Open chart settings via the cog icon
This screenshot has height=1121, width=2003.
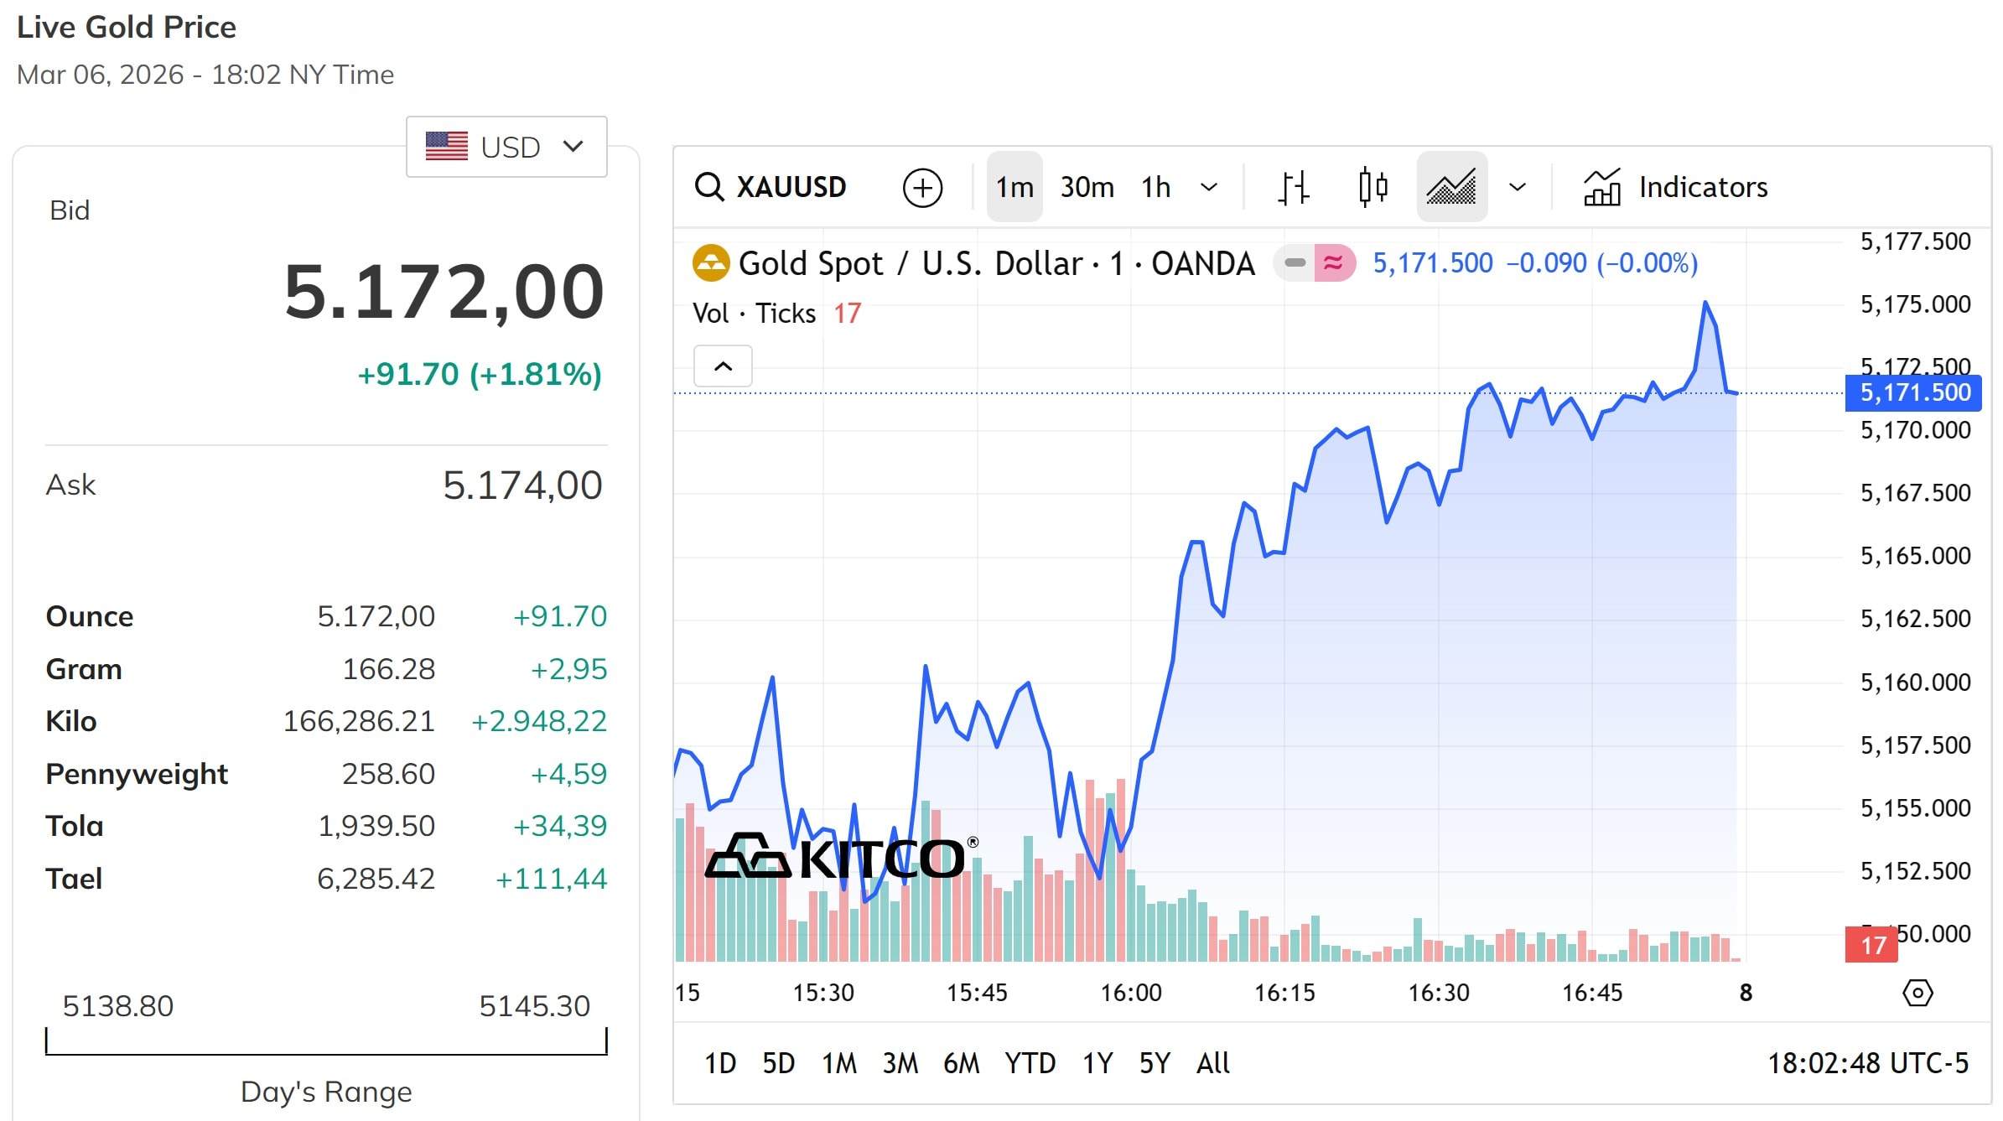(x=1917, y=994)
